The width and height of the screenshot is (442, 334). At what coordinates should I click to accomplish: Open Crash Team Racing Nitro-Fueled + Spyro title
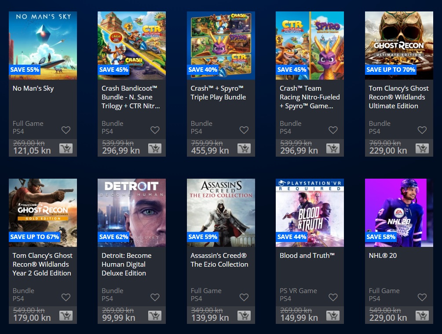309,97
